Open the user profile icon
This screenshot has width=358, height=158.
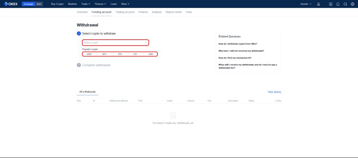tap(318, 4)
